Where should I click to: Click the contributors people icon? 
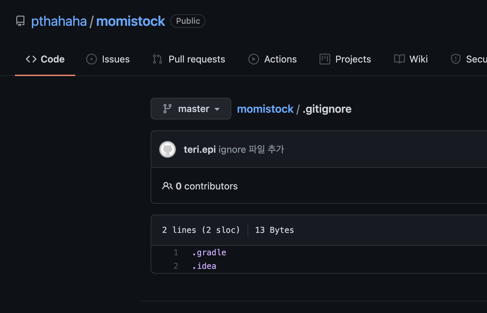click(167, 186)
